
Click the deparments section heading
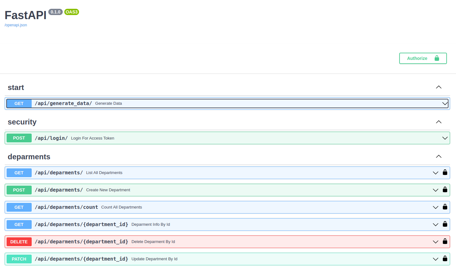tap(29, 157)
